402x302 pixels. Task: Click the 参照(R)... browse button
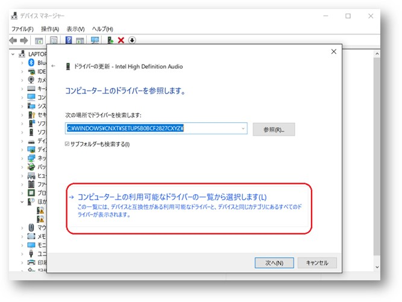point(274,130)
